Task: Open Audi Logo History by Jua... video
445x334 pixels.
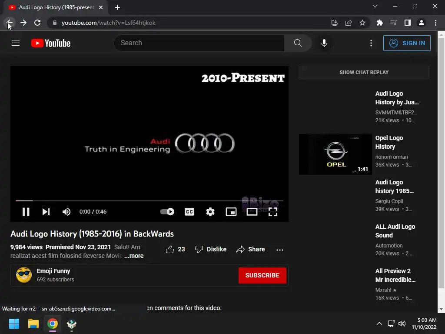Action: point(397,98)
